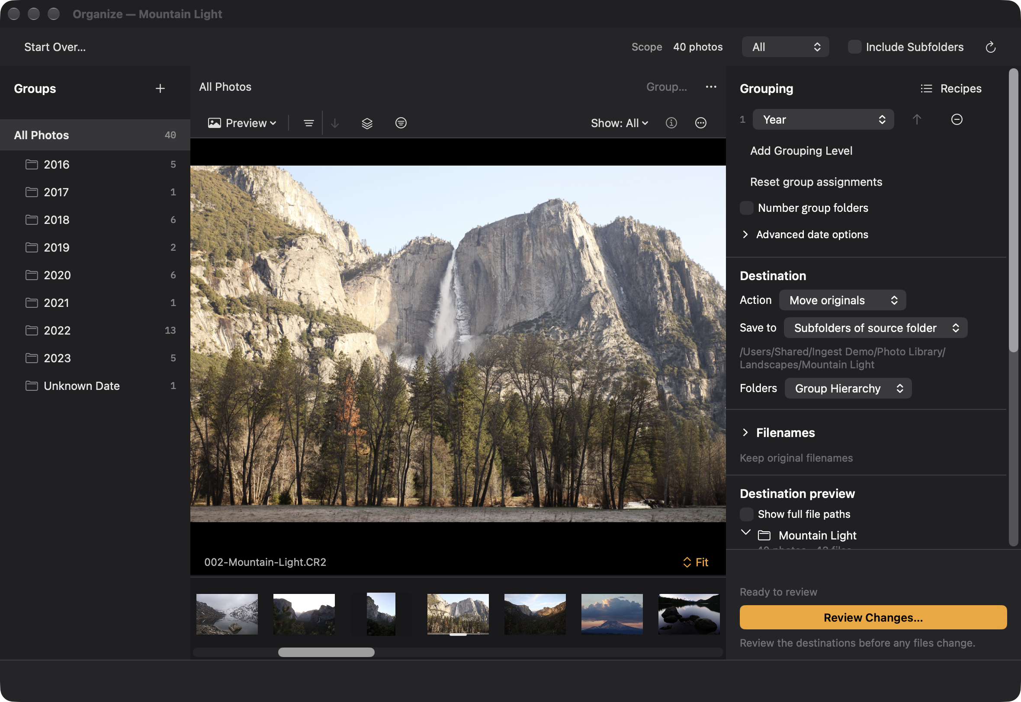The image size is (1021, 702).
Task: Click the right panel vertical scrollbar
Action: (1013, 210)
